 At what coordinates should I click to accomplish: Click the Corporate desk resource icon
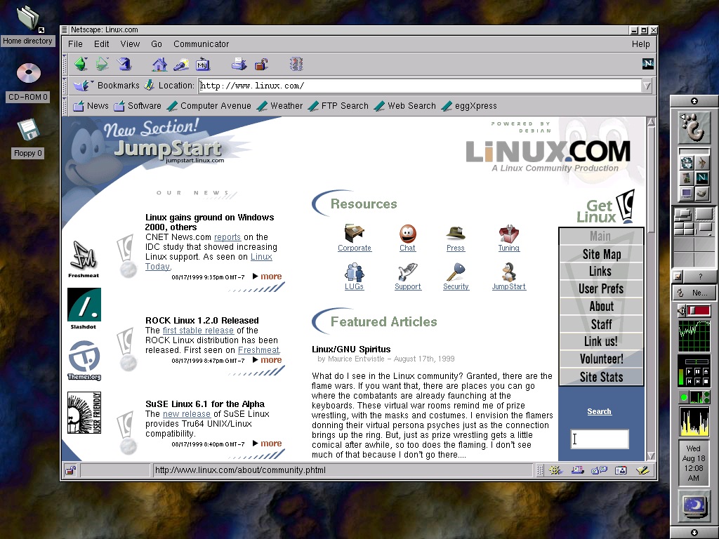(x=354, y=233)
